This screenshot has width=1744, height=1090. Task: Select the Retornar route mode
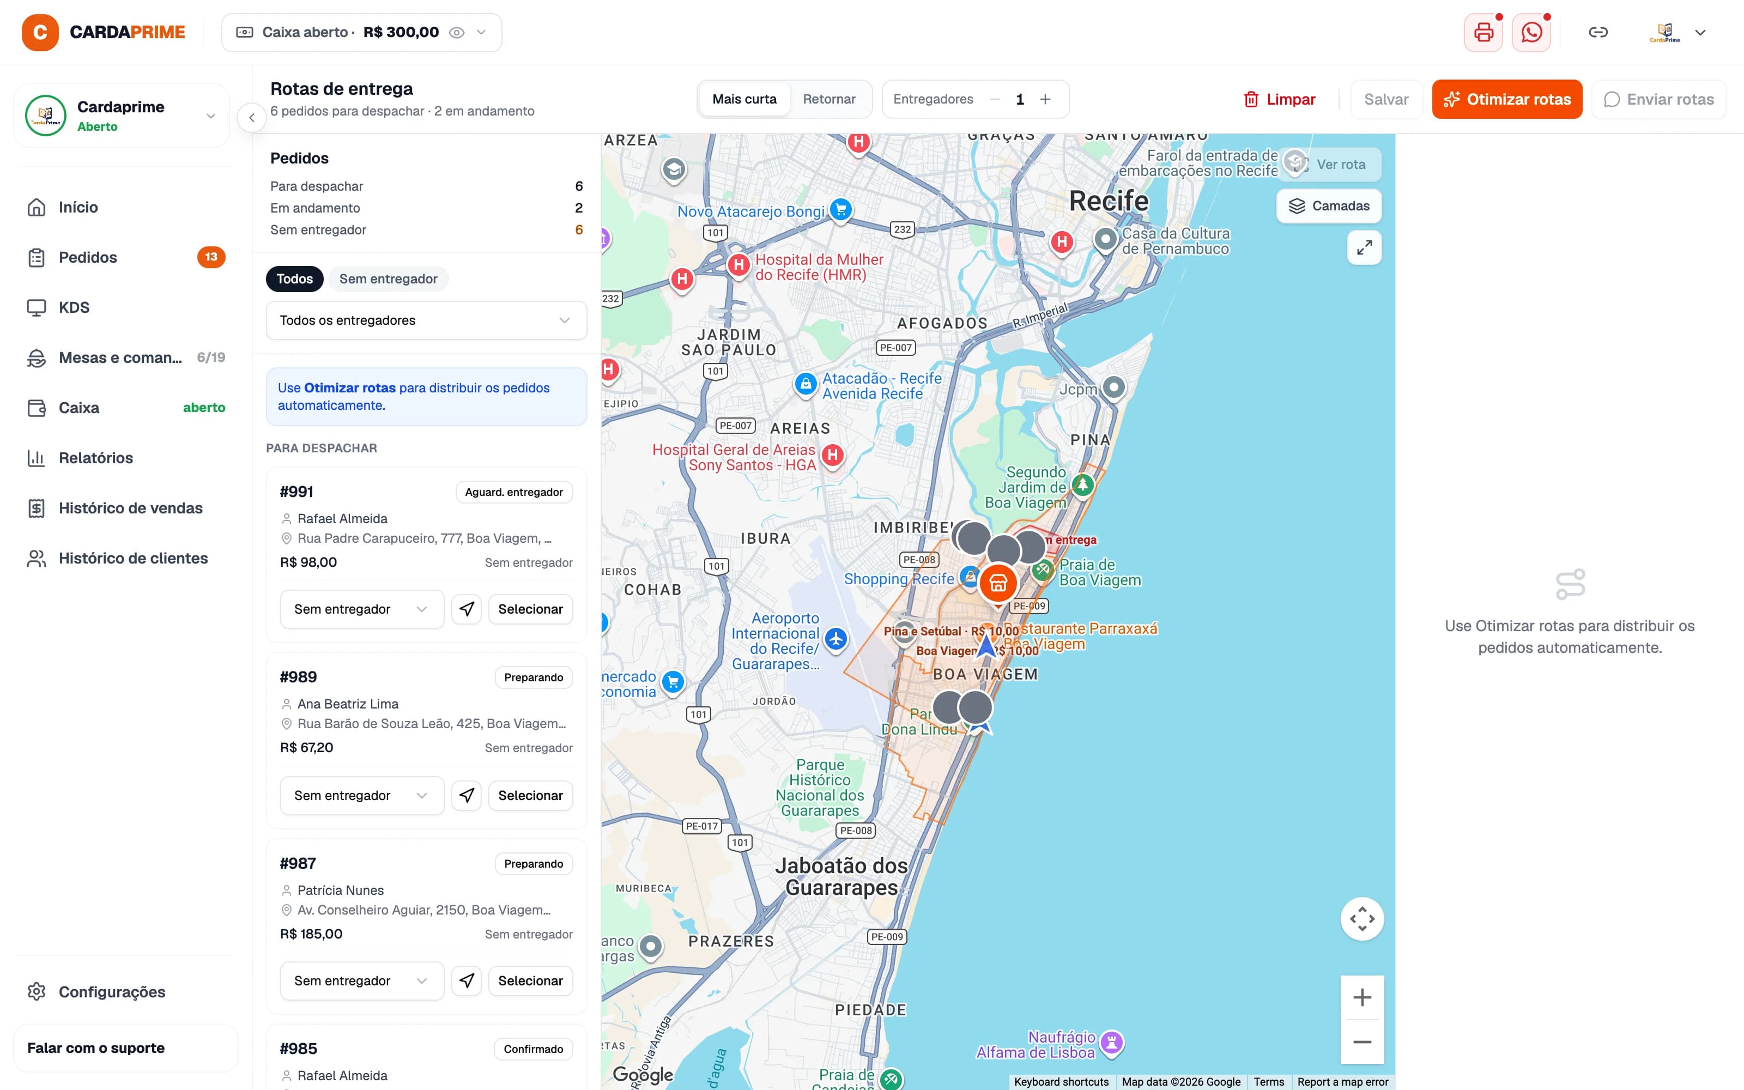point(829,100)
